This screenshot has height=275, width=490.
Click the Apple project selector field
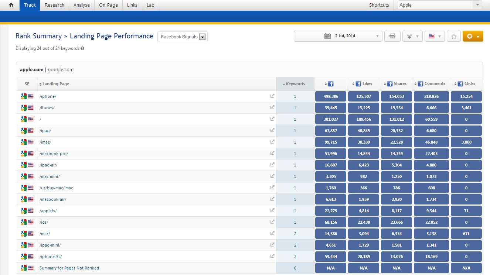tap(435, 5)
